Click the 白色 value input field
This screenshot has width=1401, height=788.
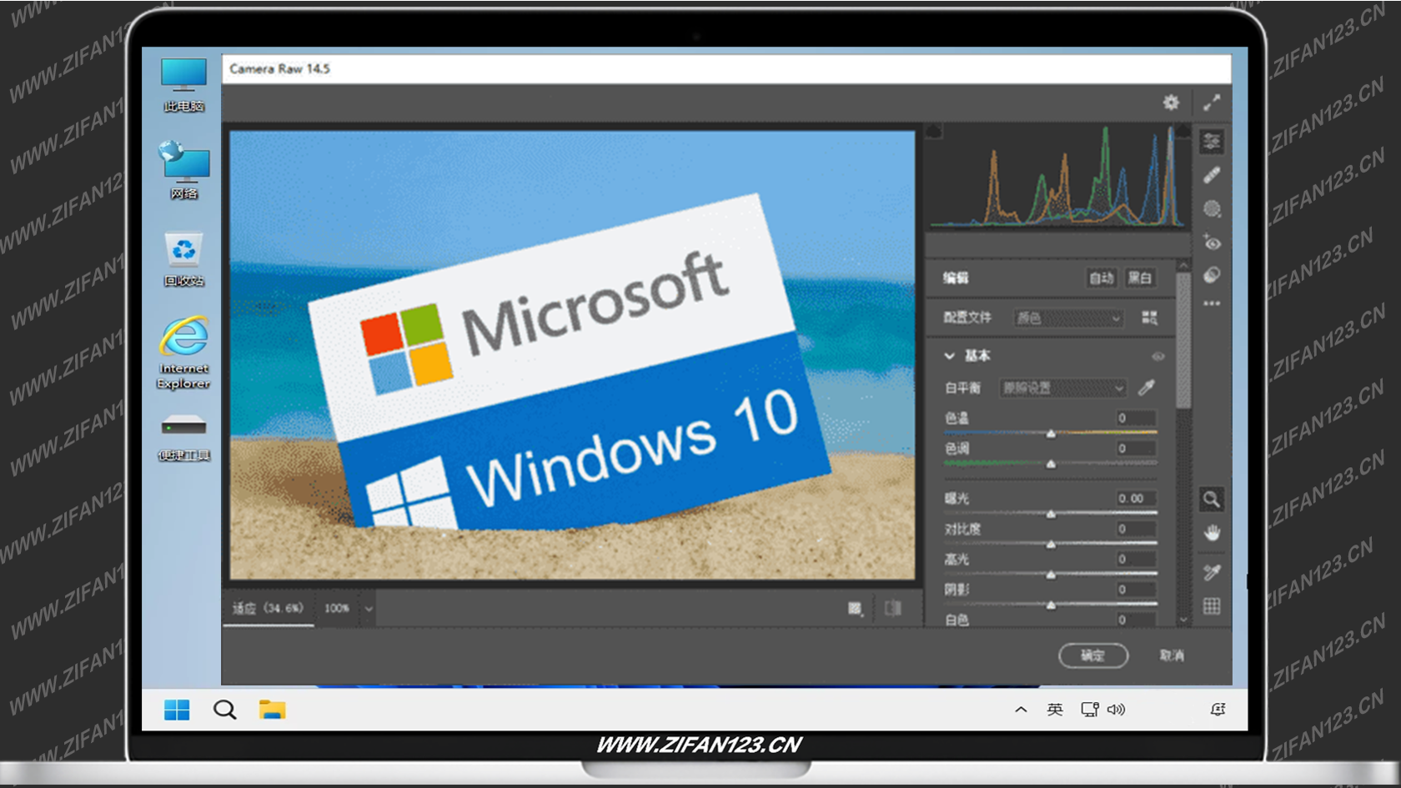tap(1137, 620)
